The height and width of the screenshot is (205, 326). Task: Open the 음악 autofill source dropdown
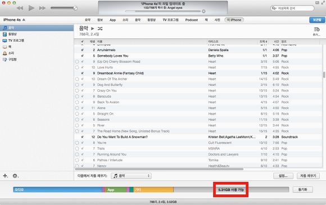coord(131,176)
